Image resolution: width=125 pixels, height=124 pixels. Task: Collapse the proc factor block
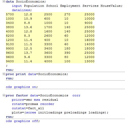[4, 95]
